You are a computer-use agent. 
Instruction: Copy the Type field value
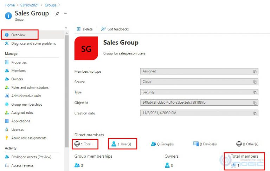coord(255,92)
